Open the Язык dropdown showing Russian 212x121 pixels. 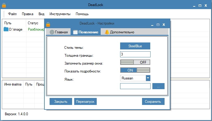(x=135, y=78)
